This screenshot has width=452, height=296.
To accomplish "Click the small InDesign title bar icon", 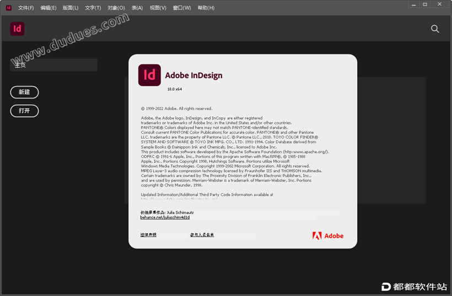I will [9, 8].
